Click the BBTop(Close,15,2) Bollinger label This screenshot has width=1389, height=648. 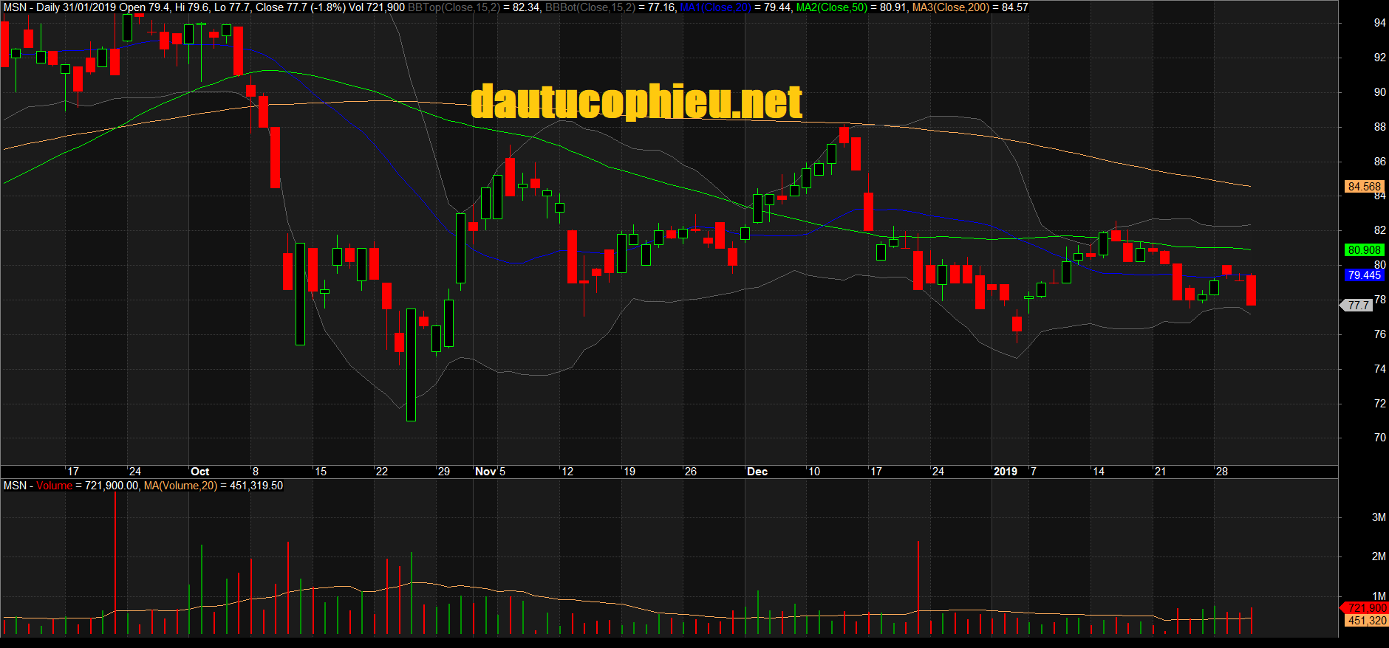454,7
